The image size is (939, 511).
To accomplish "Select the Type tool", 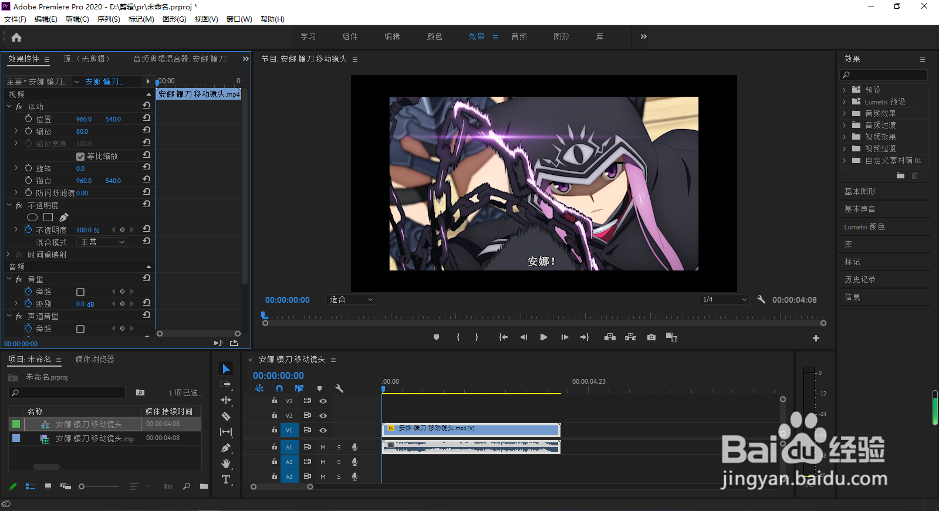I will (x=226, y=479).
